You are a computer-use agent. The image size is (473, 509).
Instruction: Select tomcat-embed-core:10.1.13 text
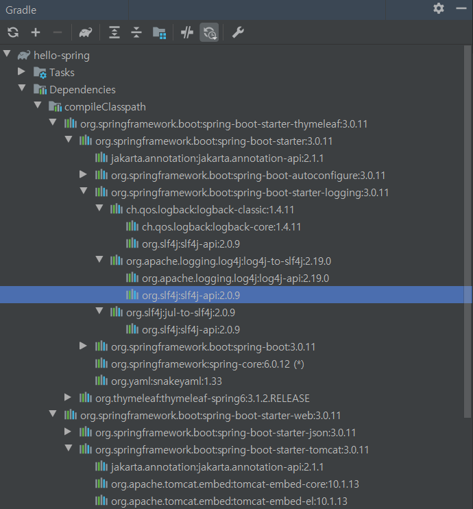(235, 484)
